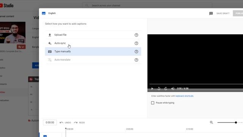Image resolution: width=243 pixels, height=137 pixels.
Task: Click the video thumbnail in background sidebar
Action: [x=13, y=32]
